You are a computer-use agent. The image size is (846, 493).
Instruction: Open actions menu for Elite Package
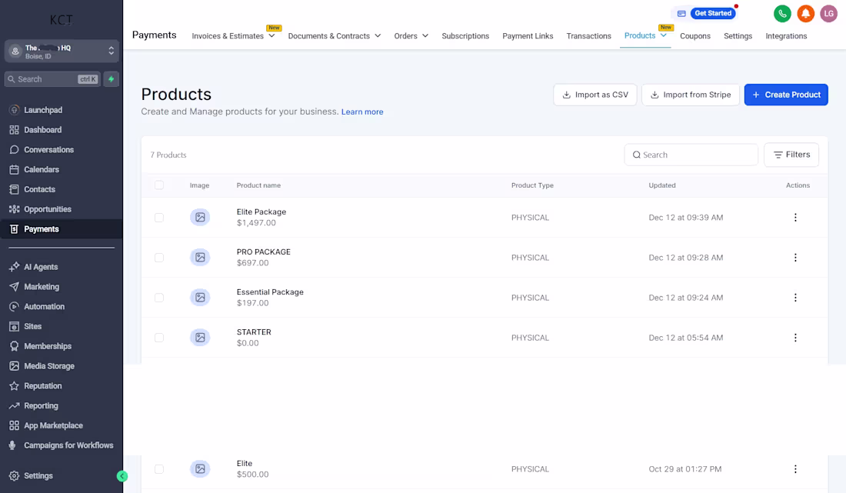click(795, 218)
